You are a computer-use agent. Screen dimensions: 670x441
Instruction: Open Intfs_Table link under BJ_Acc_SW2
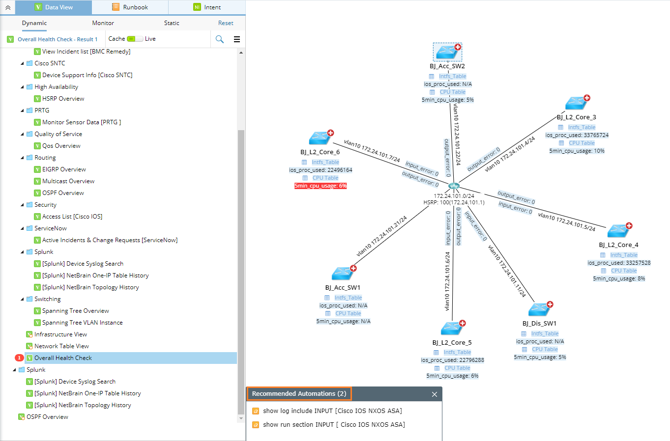(453, 77)
